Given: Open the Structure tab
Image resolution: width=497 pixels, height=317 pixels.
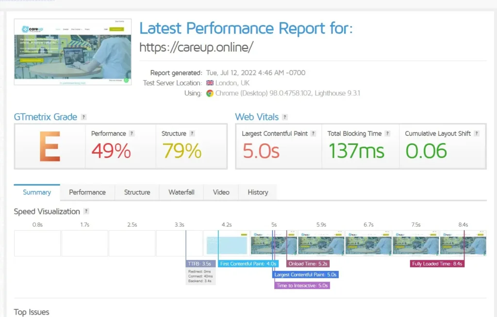Looking at the screenshot, I should 137,192.
